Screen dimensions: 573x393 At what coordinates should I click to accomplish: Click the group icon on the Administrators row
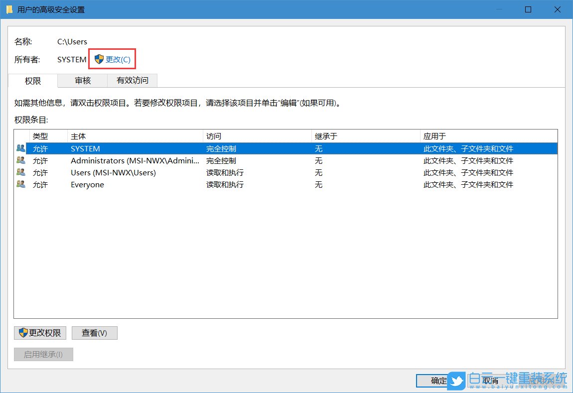click(20, 160)
